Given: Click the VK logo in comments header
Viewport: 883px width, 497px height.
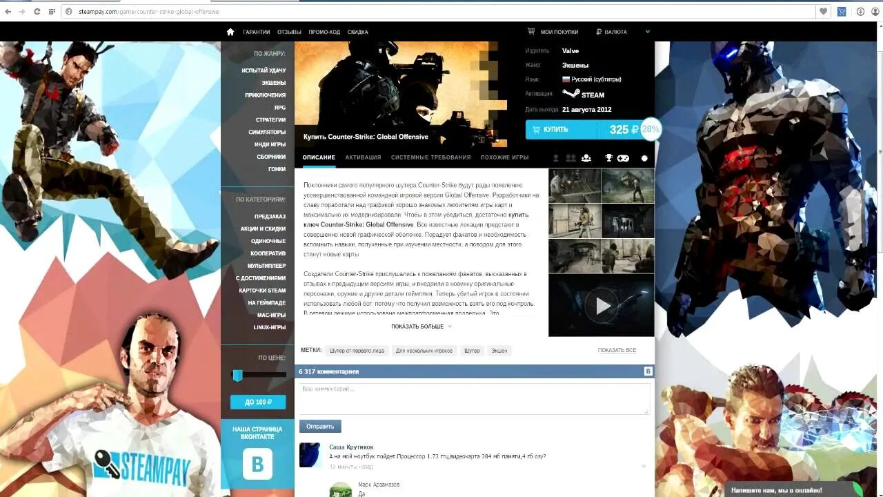Looking at the screenshot, I should click(648, 371).
